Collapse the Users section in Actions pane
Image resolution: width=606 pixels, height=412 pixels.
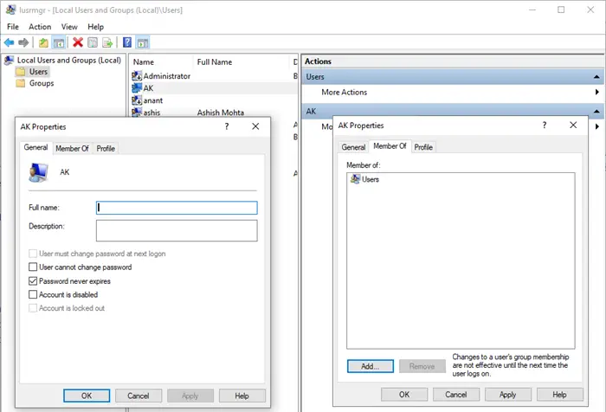(x=596, y=76)
